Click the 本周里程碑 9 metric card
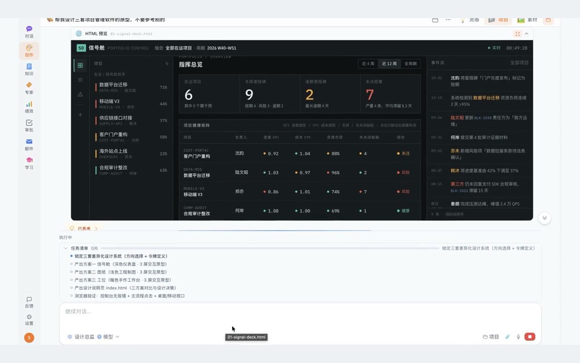 click(270, 94)
